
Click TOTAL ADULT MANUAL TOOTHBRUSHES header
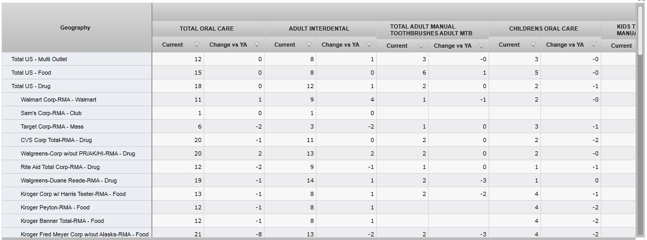click(x=431, y=30)
